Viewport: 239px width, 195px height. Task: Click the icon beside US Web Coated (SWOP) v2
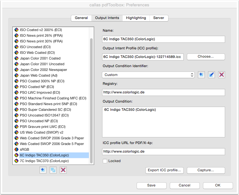click(x=16, y=132)
